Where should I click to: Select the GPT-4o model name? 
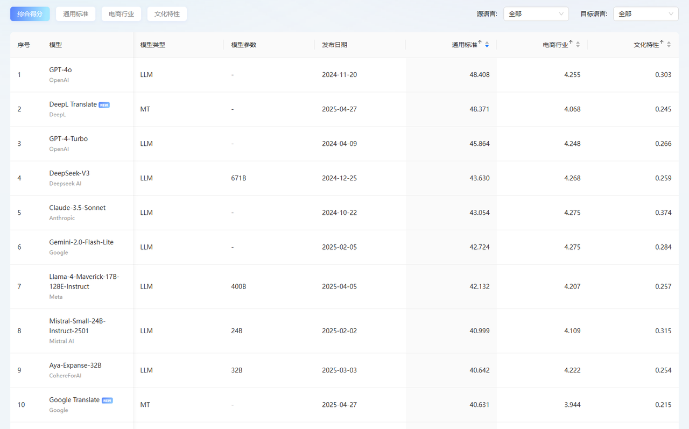click(60, 70)
